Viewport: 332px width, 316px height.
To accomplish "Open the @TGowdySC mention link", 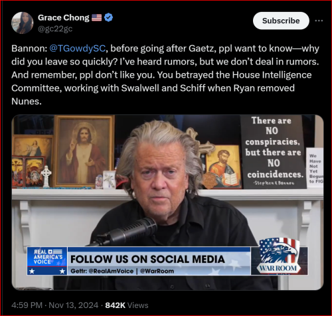I will (x=77, y=48).
